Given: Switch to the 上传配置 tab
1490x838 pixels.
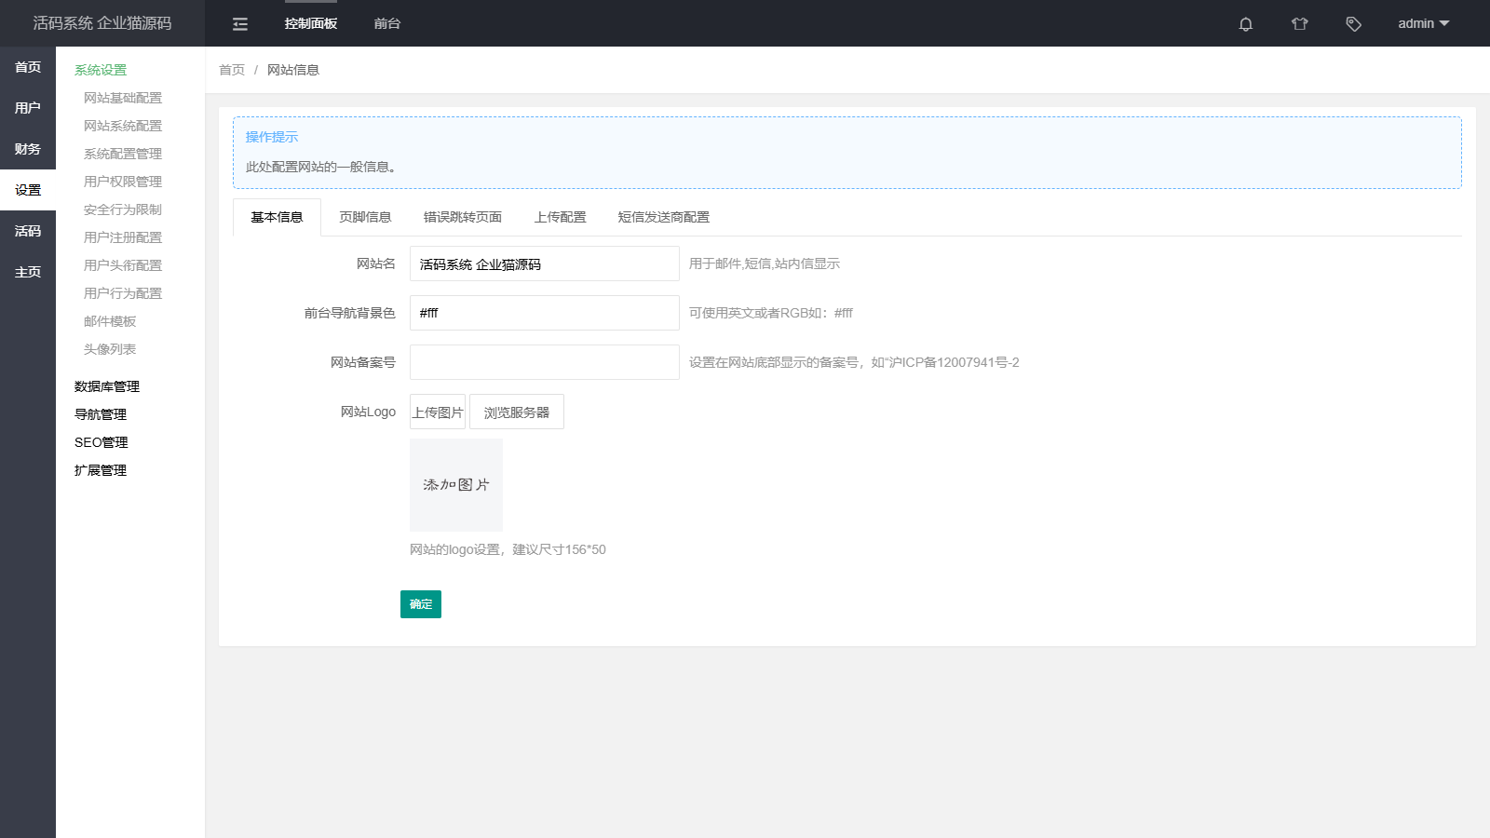Looking at the screenshot, I should pos(560,217).
